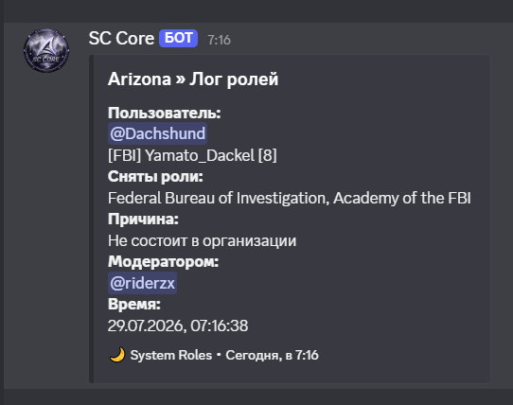Click the Причина field heading
Image resolution: width=513 pixels, height=405 pixels.
tap(143, 220)
